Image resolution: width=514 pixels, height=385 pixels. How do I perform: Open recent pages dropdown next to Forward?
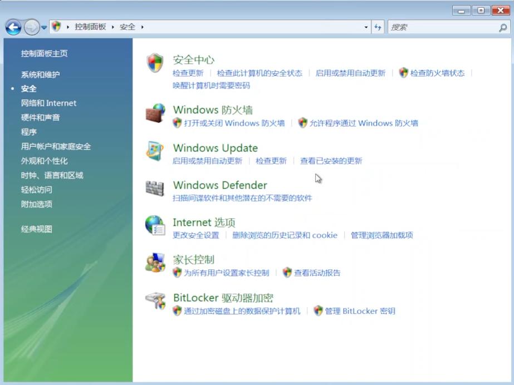tap(44, 27)
